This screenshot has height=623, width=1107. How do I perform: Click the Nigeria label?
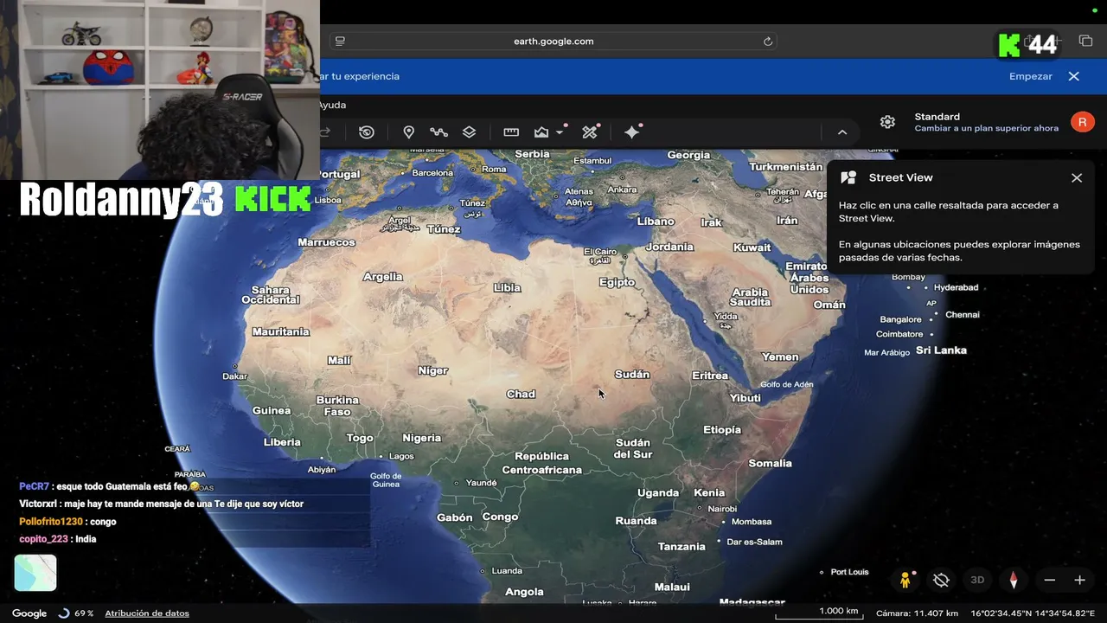click(x=422, y=438)
